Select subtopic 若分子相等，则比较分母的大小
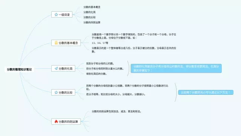This screenshot has height=136, width=241. pyautogui.click(x=116, y=94)
